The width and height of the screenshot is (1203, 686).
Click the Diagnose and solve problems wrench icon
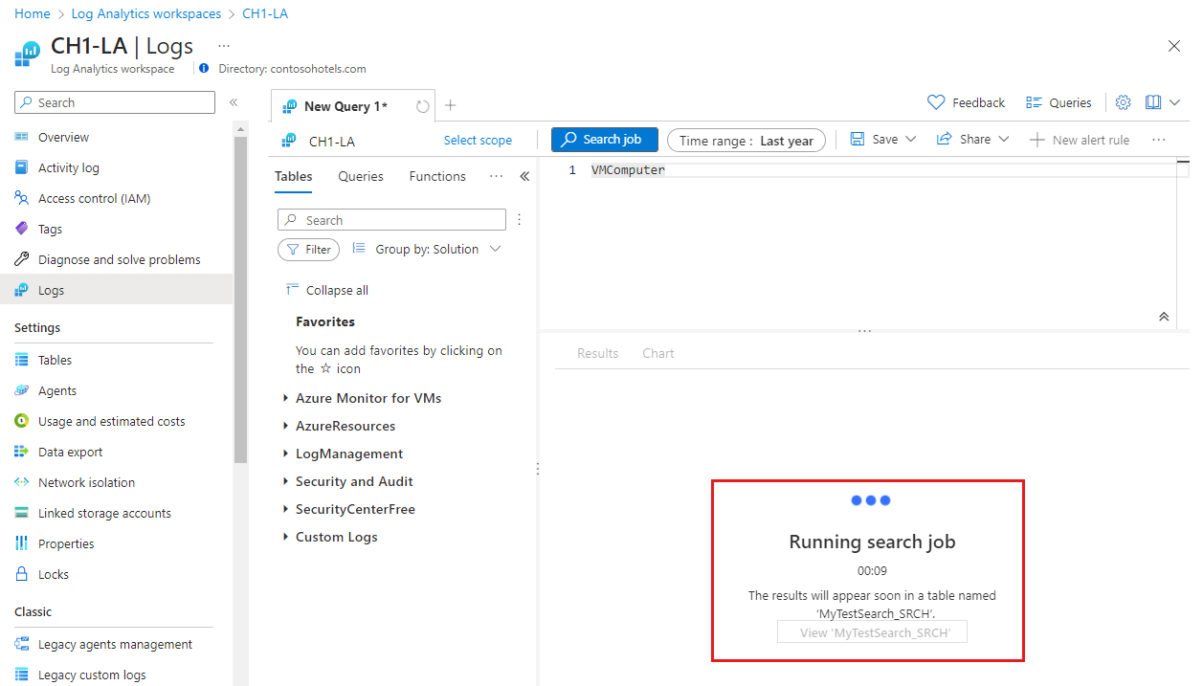click(x=21, y=259)
